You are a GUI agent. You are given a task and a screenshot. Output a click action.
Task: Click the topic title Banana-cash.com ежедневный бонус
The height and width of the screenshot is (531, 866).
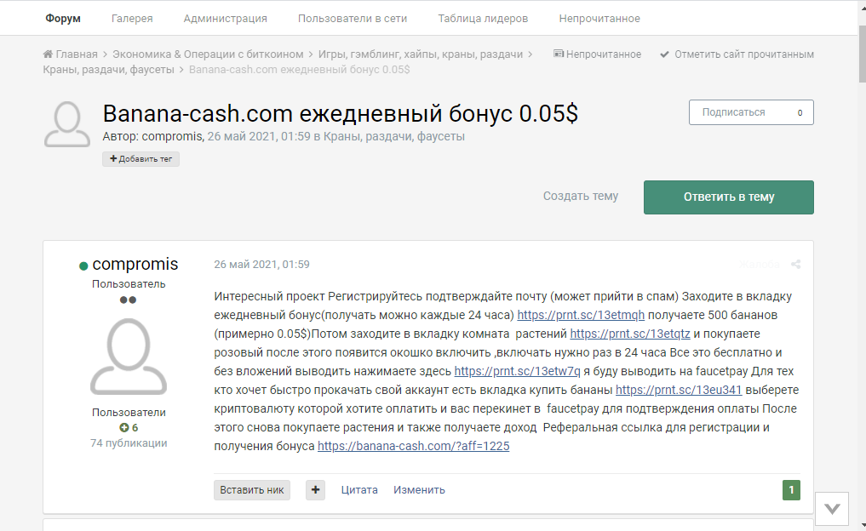[341, 114]
